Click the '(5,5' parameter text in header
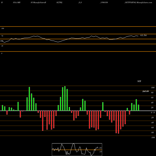Image resolution: width=156 pixels, height=156 pixels. pos(80,2)
